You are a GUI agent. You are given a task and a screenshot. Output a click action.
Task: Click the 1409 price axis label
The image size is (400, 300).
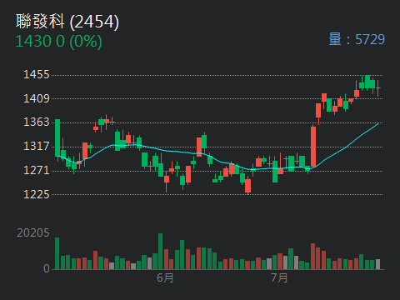point(37,98)
